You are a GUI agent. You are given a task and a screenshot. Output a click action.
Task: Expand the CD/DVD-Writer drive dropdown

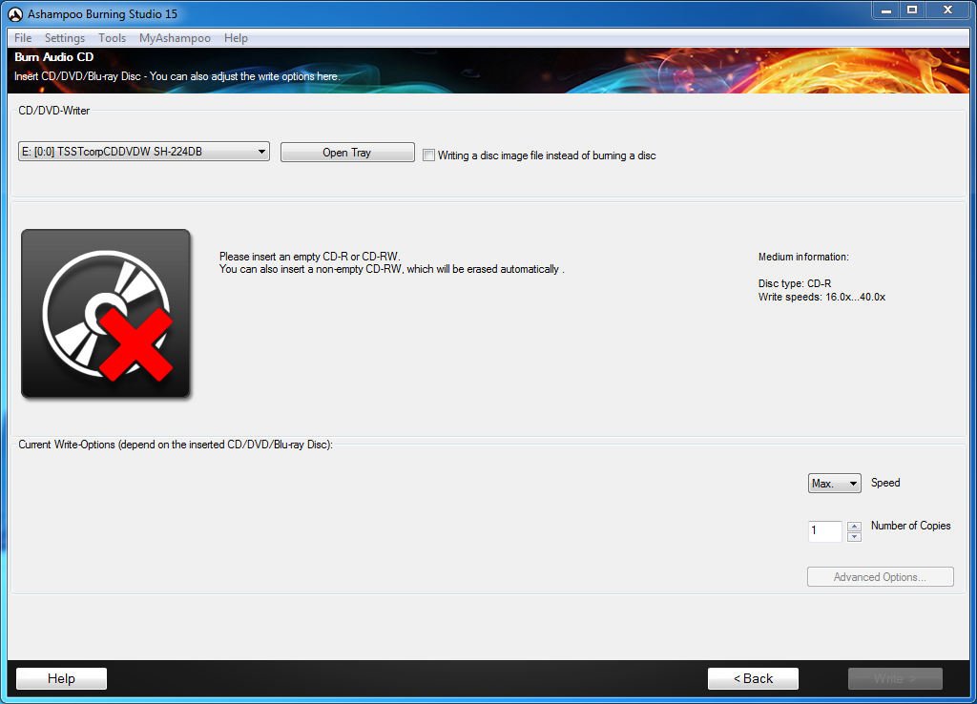point(144,152)
